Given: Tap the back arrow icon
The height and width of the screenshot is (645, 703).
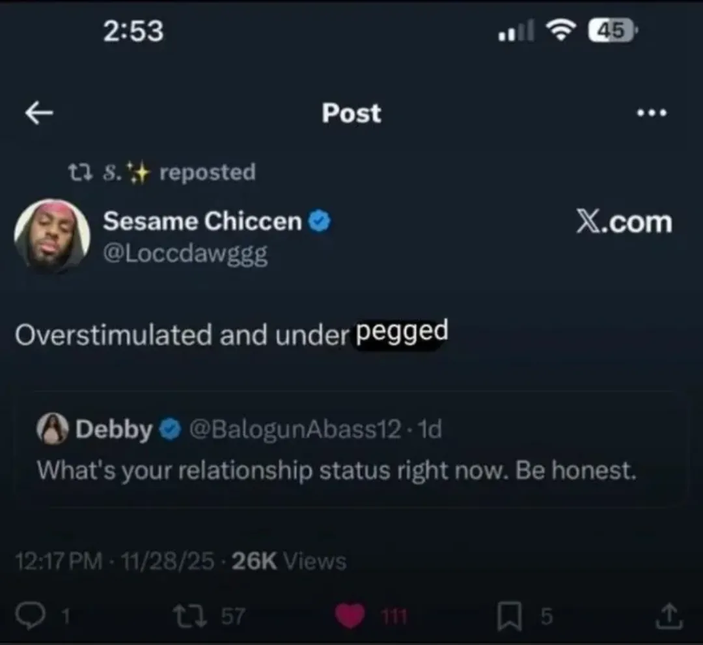Looking at the screenshot, I should coord(39,113).
